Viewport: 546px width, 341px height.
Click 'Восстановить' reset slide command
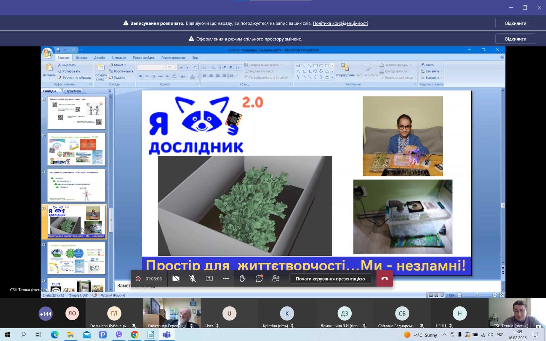point(121,71)
